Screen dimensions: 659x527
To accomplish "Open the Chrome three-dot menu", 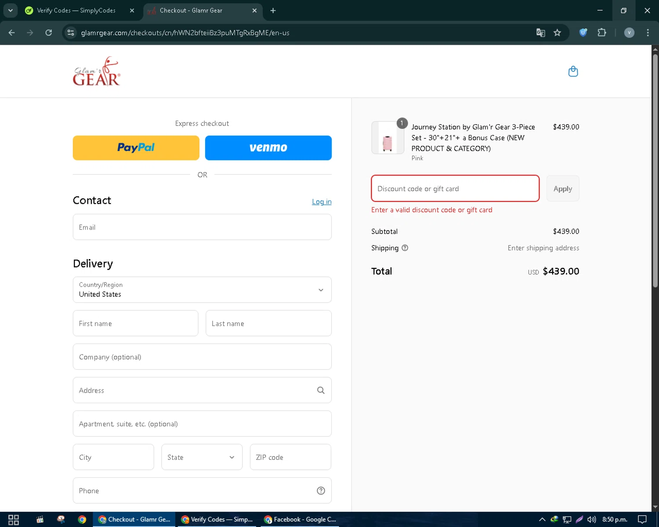I will click(x=648, y=32).
